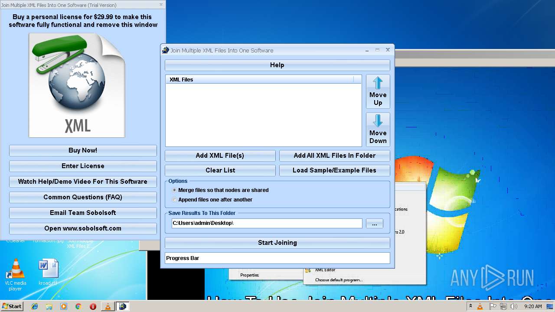Click Load Sample/Example Files button
Viewport: 555px width, 312px height.
click(334, 170)
